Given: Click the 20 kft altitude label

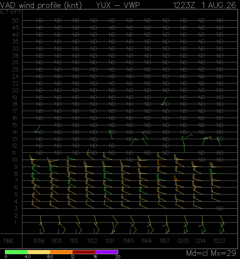Looking at the screenshot, I should (x=15, y=90).
